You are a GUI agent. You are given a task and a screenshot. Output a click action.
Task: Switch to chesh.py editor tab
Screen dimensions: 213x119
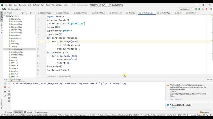tap(131, 13)
